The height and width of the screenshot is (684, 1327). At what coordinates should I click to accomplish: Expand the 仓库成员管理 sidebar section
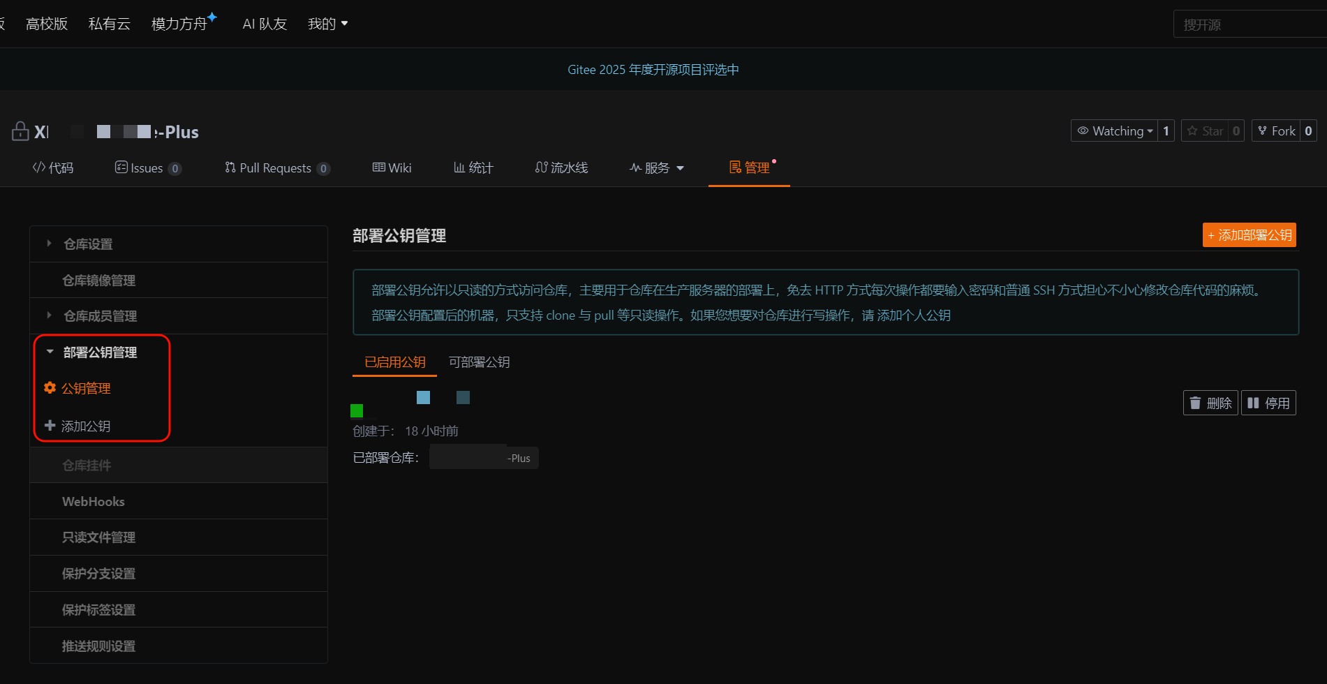point(179,316)
